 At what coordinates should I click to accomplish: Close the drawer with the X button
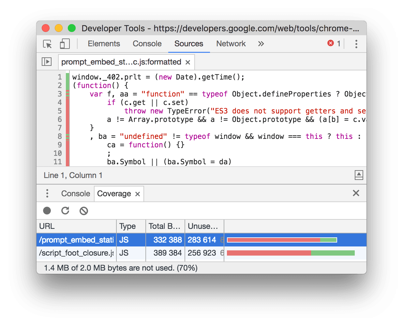click(x=356, y=193)
